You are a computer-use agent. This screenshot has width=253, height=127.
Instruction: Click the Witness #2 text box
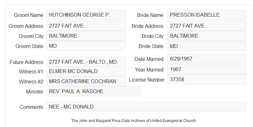click(86, 81)
